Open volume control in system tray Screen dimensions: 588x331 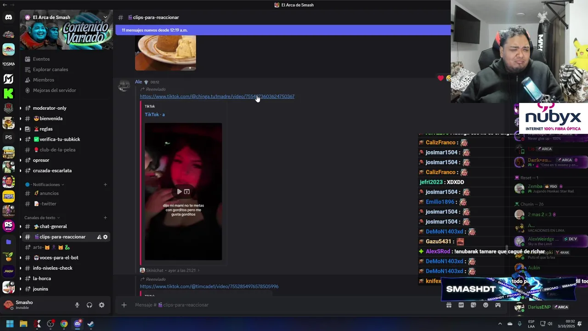point(550,324)
